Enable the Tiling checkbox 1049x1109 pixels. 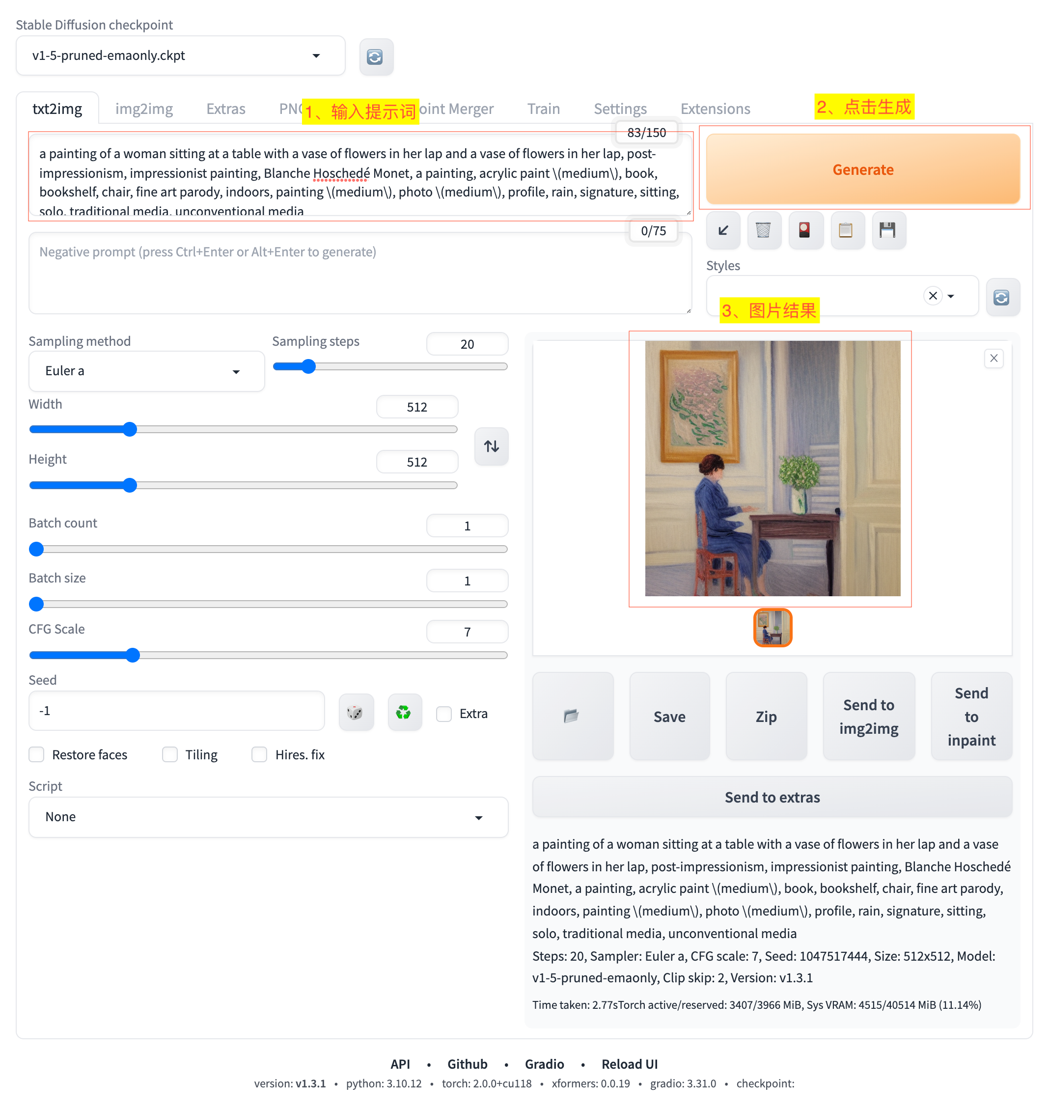click(x=170, y=754)
